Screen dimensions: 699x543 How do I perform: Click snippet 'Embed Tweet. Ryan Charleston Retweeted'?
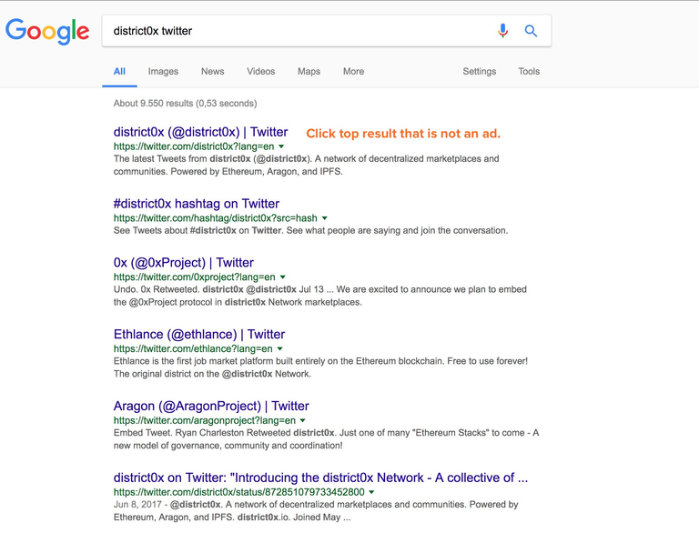(x=327, y=438)
